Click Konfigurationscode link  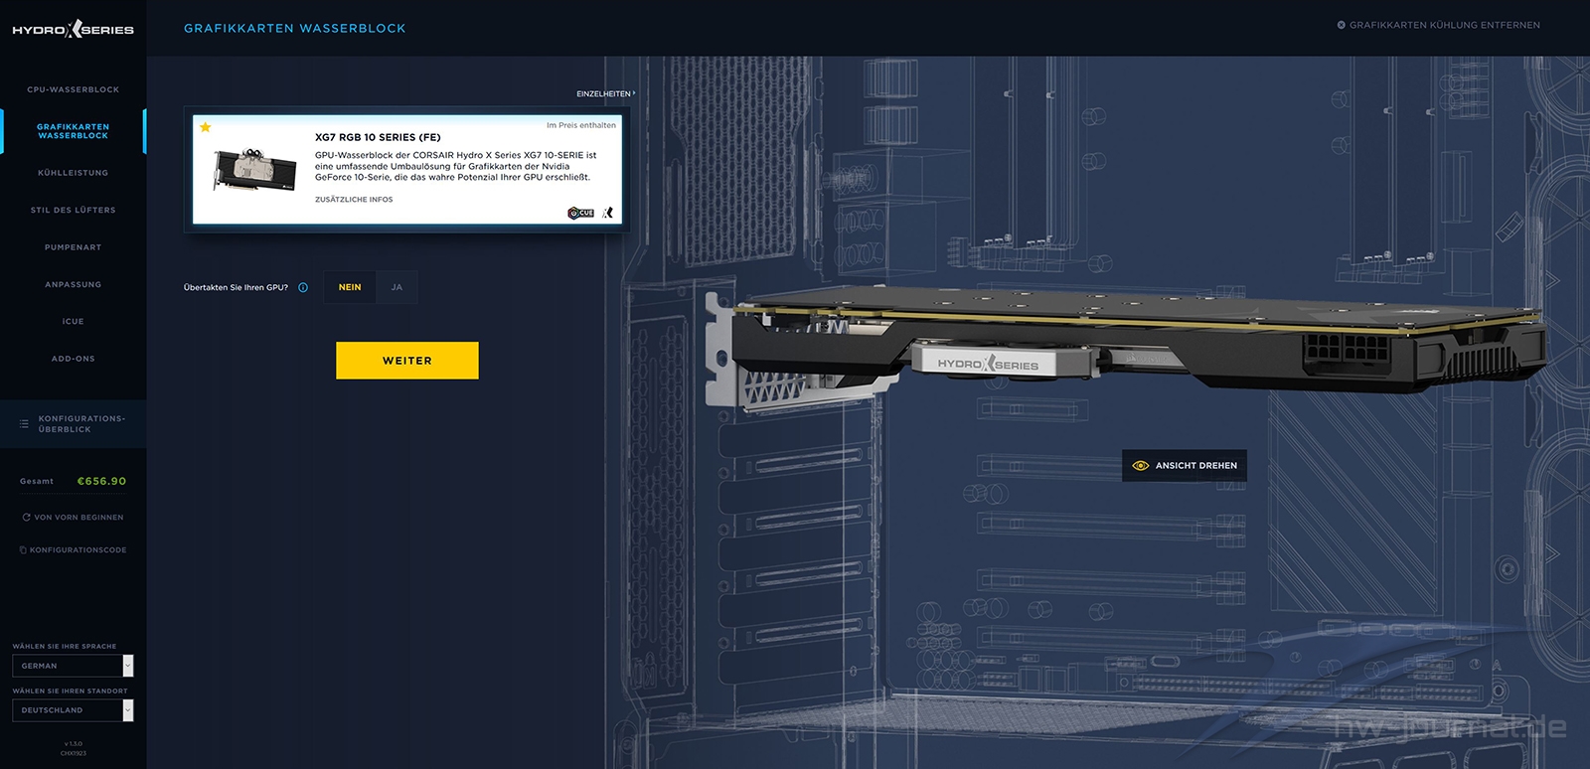tap(74, 549)
